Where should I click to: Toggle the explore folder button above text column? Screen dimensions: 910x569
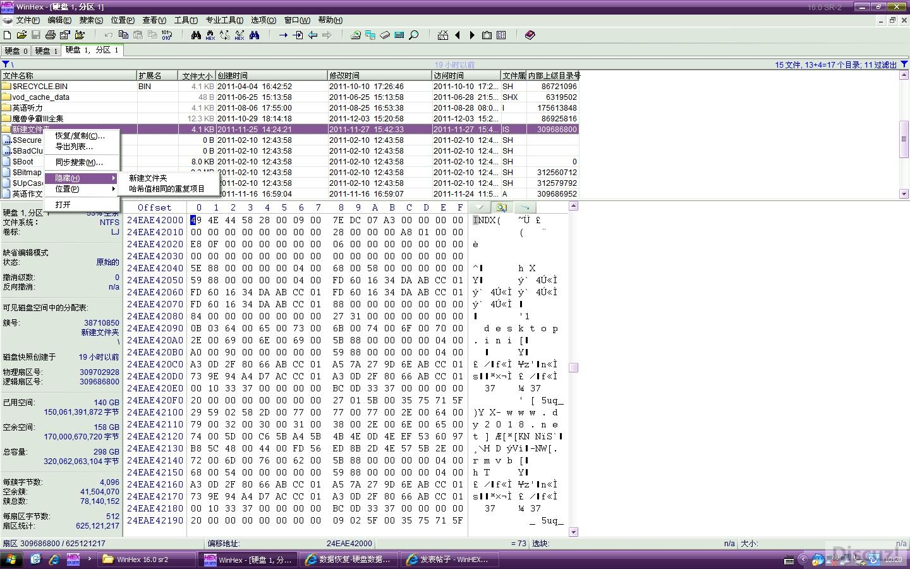[502, 207]
